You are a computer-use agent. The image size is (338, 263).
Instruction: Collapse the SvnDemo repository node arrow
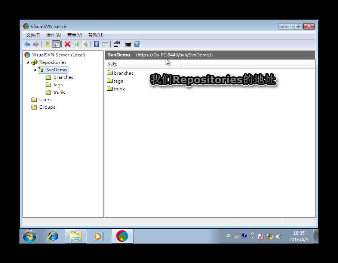pyautogui.click(x=35, y=70)
